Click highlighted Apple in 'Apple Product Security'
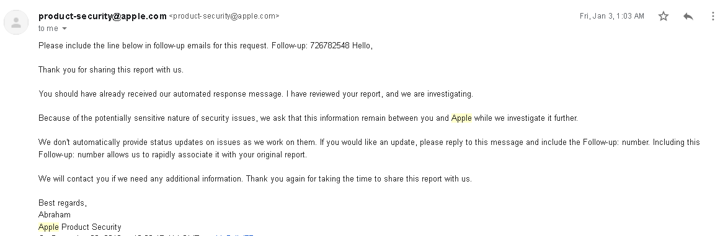The height and width of the screenshot is (236, 728). point(49,227)
